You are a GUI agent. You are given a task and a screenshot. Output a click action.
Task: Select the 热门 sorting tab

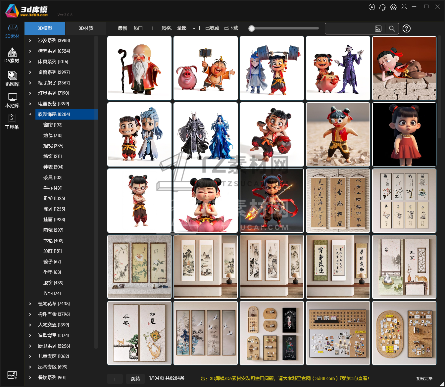pyautogui.click(x=138, y=28)
